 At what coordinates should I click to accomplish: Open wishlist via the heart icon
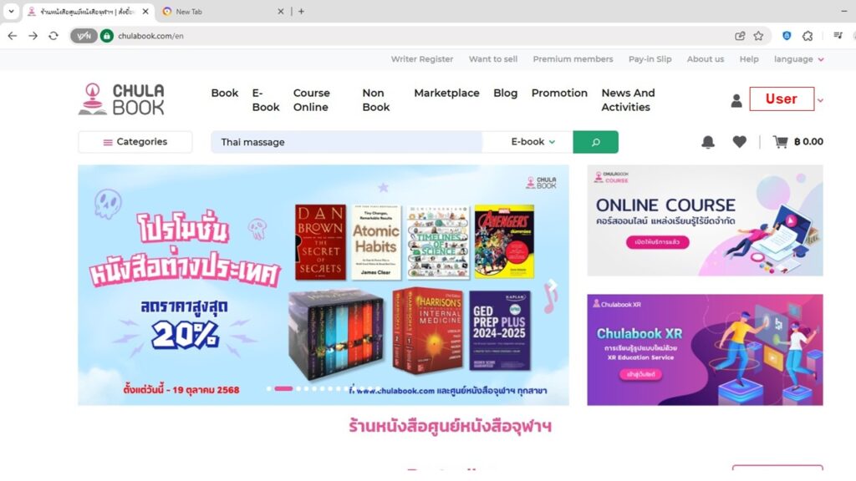pyautogui.click(x=739, y=142)
